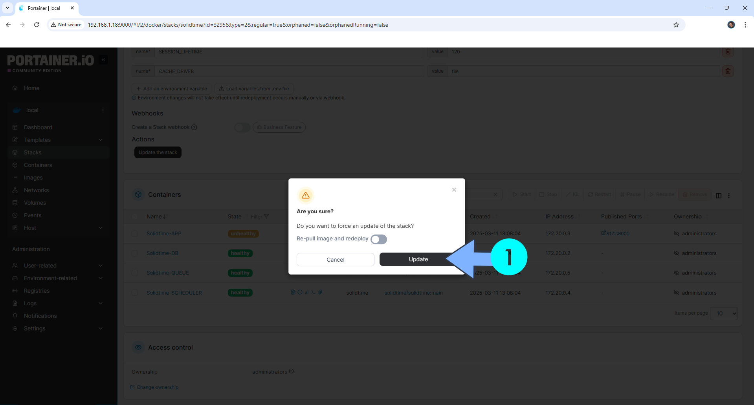
Task: Reload the browser page
Action: point(37,25)
